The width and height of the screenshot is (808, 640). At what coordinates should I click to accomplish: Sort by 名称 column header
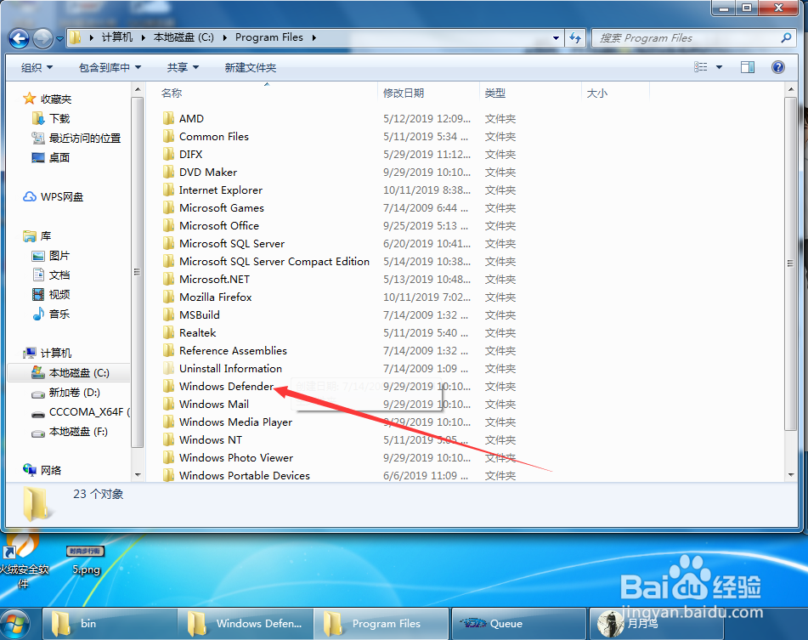[x=172, y=93]
